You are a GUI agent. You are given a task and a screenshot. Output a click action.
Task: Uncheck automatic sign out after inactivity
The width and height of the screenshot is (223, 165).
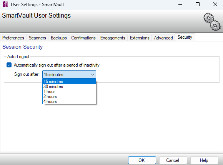[x=9, y=65]
